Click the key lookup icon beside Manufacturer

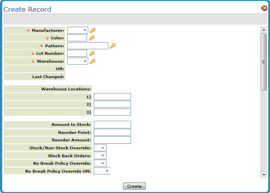coord(92,30)
